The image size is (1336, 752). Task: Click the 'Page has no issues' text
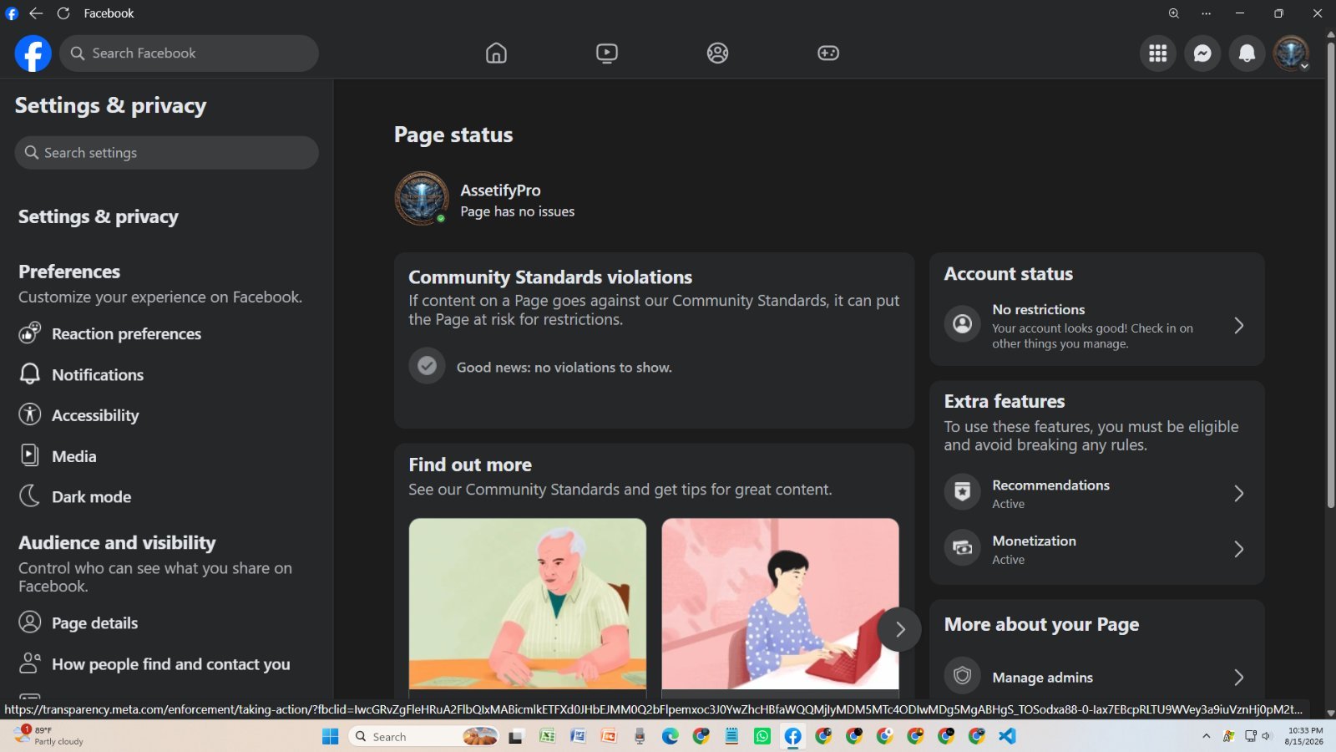click(x=517, y=211)
